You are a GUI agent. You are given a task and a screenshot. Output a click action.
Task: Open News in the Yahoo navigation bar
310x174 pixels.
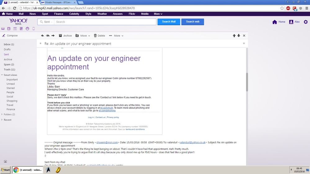[33, 14]
